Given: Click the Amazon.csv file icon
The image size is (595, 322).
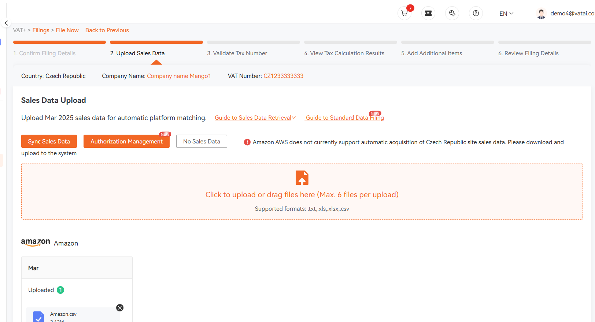Looking at the screenshot, I should point(38,317).
